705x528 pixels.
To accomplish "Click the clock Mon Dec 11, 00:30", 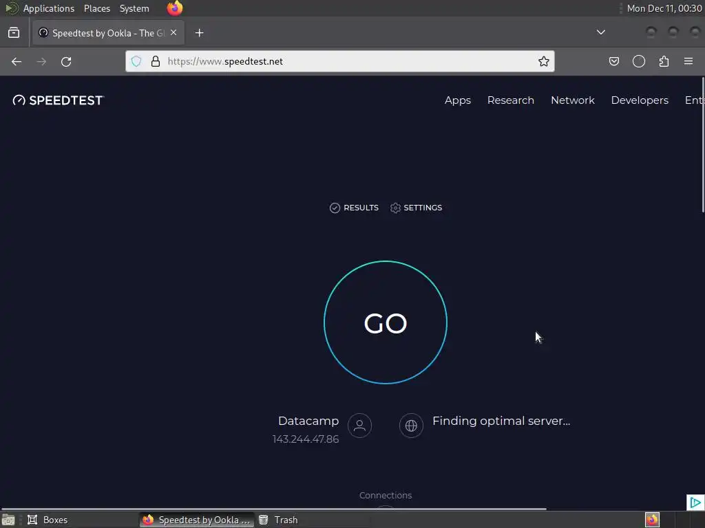I will tap(664, 8).
